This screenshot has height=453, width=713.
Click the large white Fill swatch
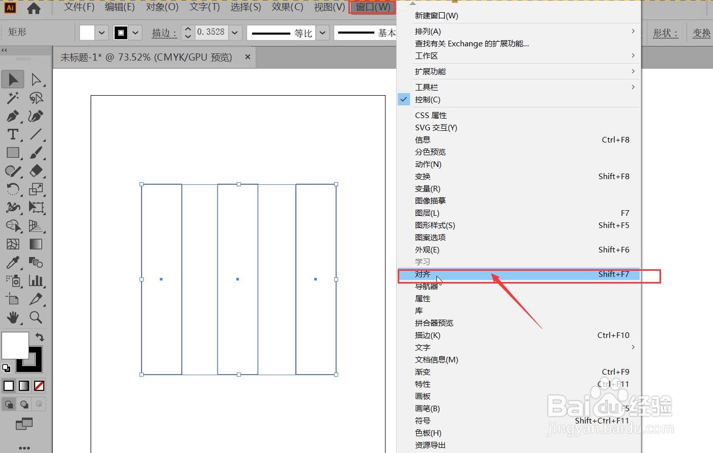click(x=15, y=345)
